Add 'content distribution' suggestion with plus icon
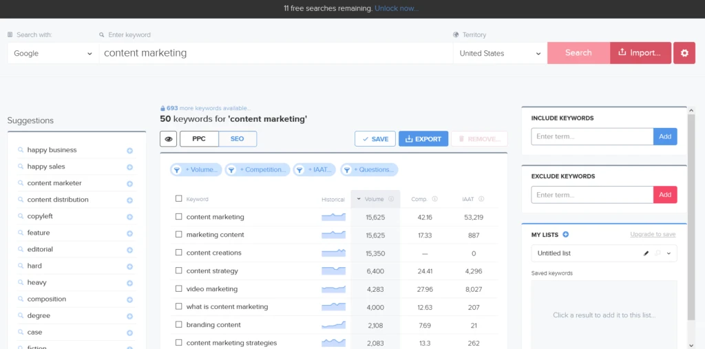 [x=129, y=200]
